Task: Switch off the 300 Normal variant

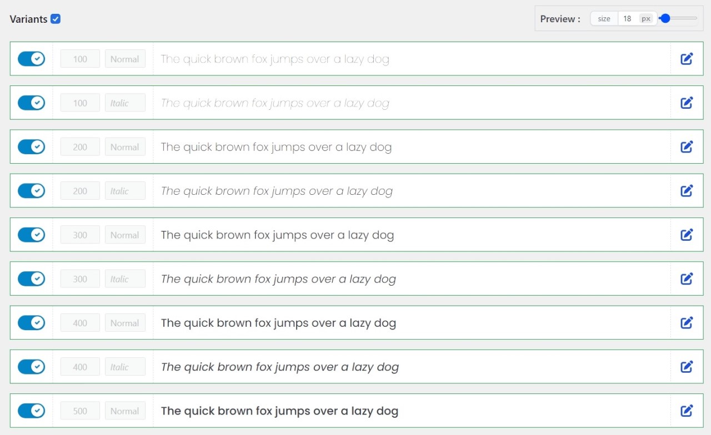Action: (x=31, y=234)
